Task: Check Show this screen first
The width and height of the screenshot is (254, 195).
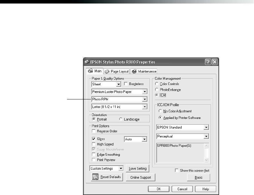Action: tap(177, 170)
